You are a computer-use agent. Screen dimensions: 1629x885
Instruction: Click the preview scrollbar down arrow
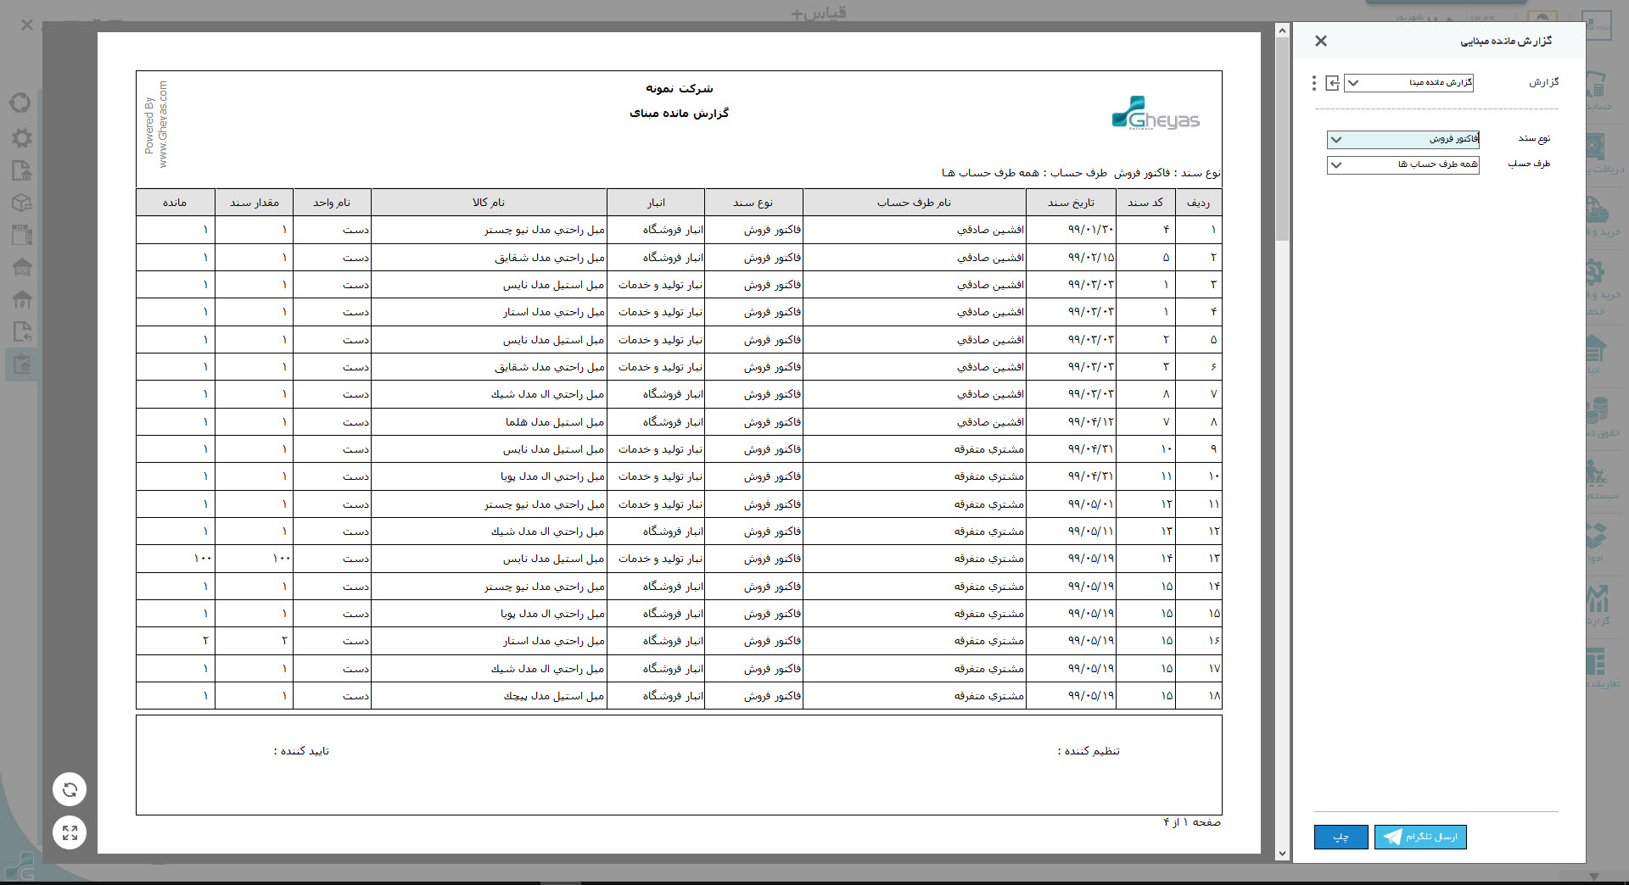[x=1282, y=854]
